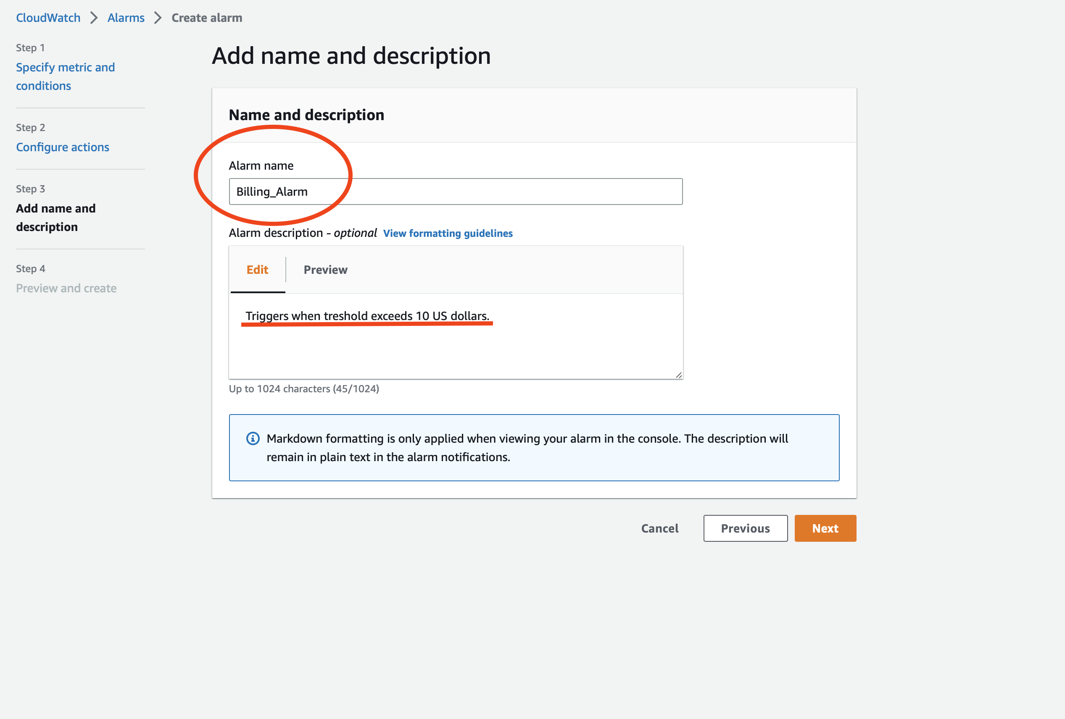Navigate to the Alarms breadcrumb link
1065x719 pixels.
tap(126, 17)
